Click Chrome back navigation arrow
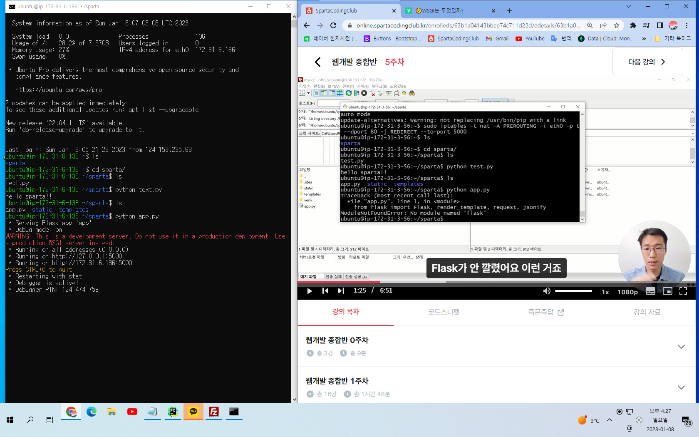This screenshot has width=699, height=437. pos(307,25)
